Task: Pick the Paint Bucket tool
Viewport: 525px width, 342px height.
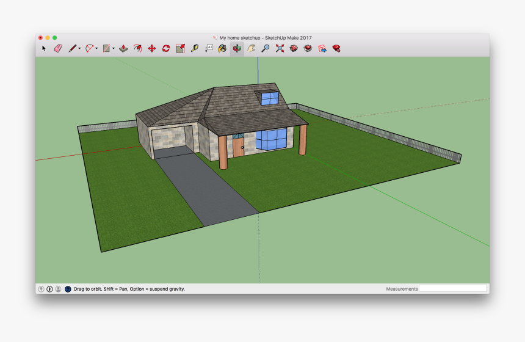Action: (222, 48)
